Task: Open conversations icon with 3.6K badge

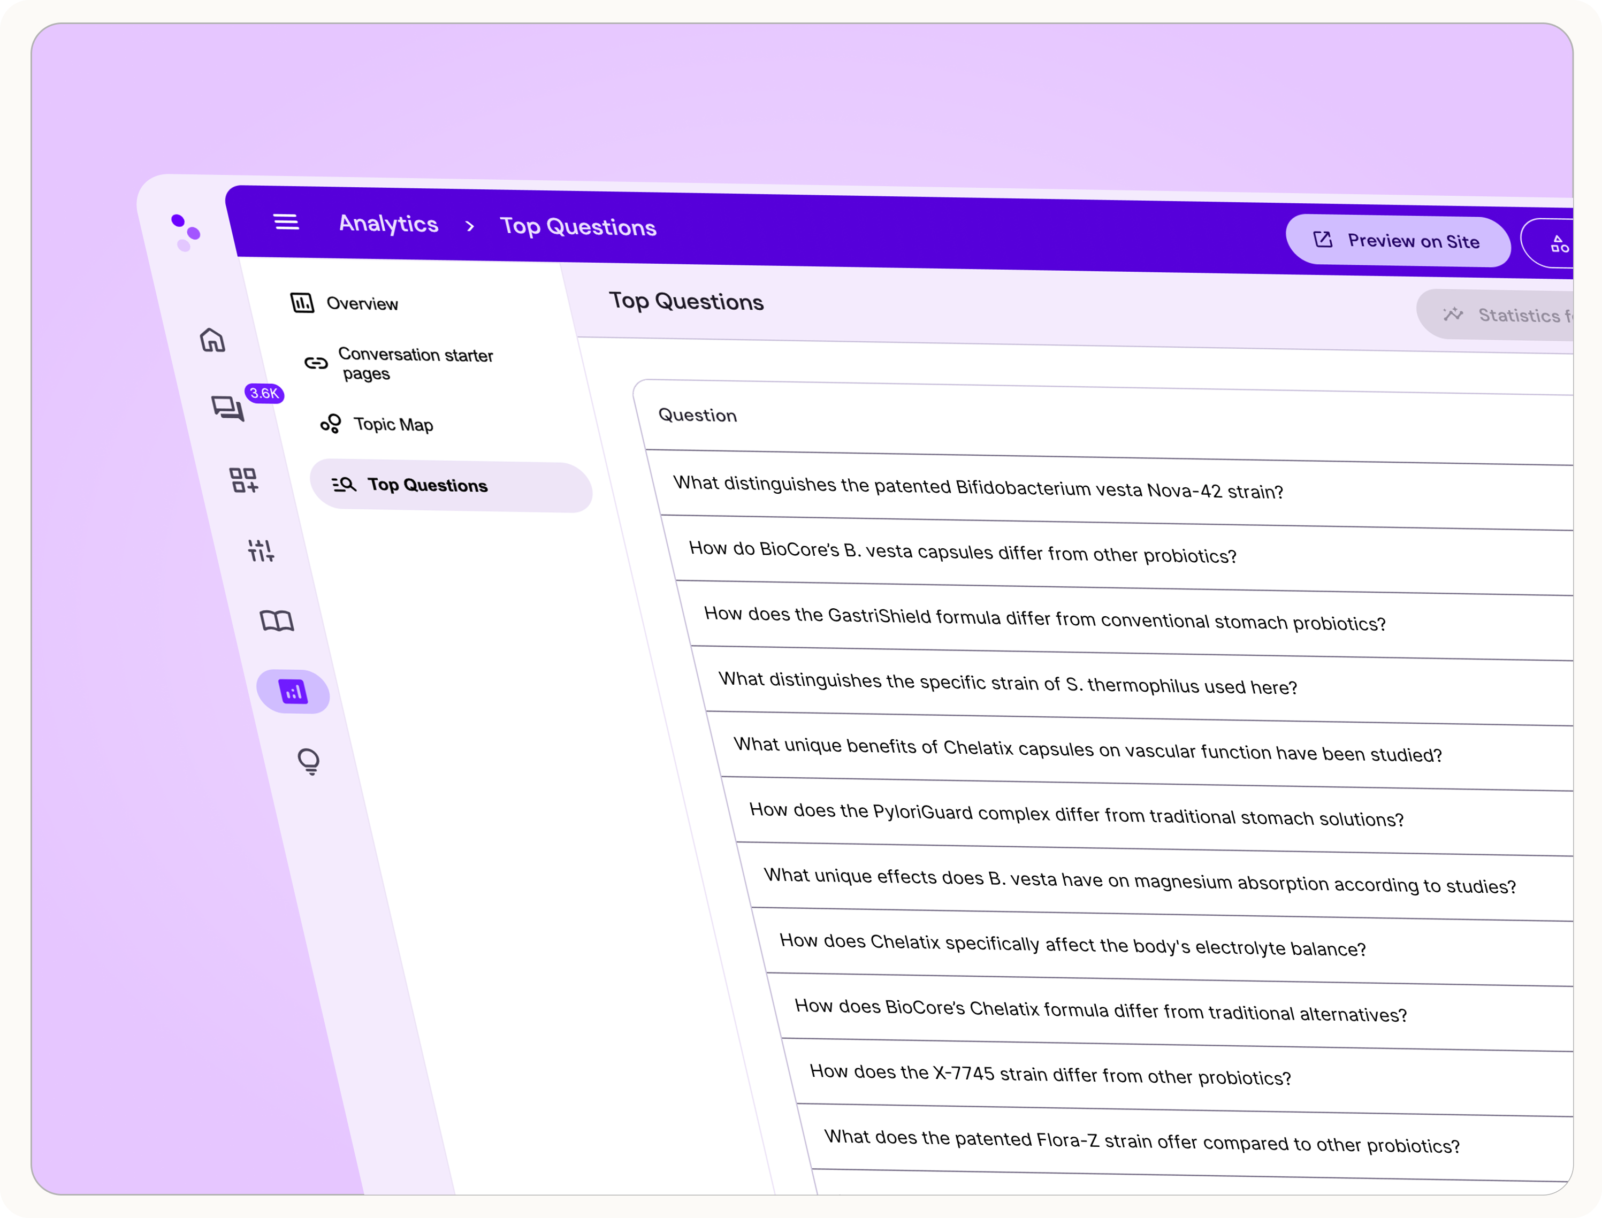Action: coord(228,408)
